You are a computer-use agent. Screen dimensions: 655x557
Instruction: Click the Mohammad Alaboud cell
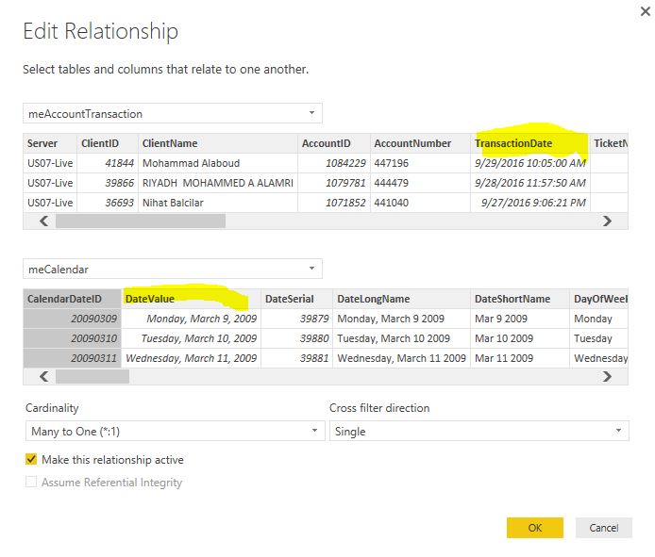click(218, 163)
